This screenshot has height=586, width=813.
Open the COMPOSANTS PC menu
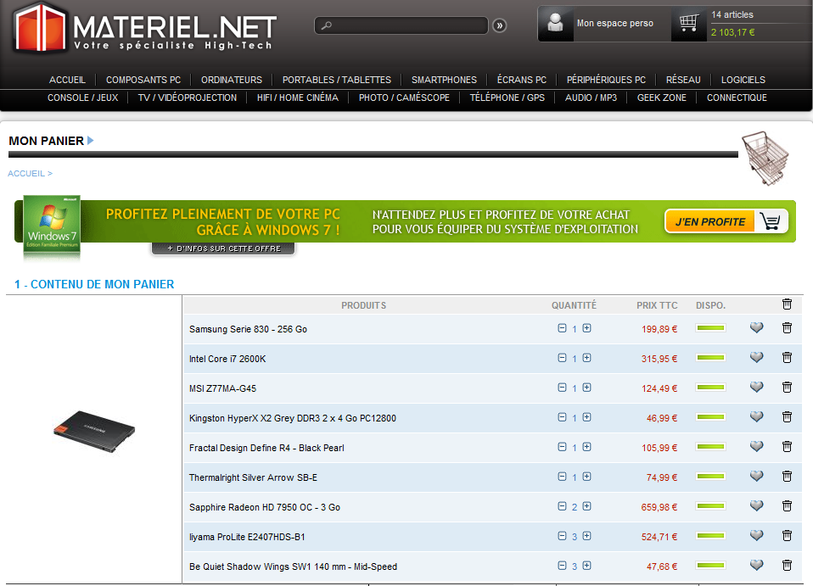coord(143,80)
